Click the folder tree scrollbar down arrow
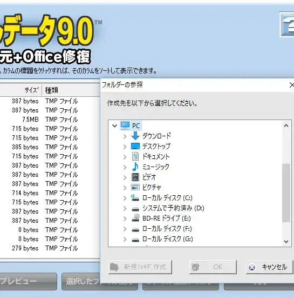This screenshot has height=298, width=294. click(286, 241)
